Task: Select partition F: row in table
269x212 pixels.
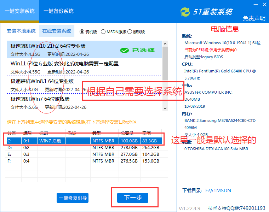Action: coord(84,161)
